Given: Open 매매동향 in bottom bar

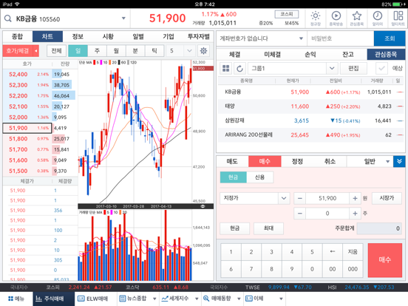Looking at the screenshot, I should (217, 299).
